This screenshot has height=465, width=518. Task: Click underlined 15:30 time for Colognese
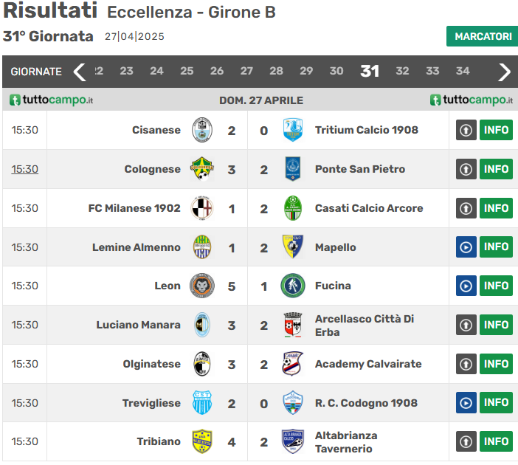[x=24, y=169]
